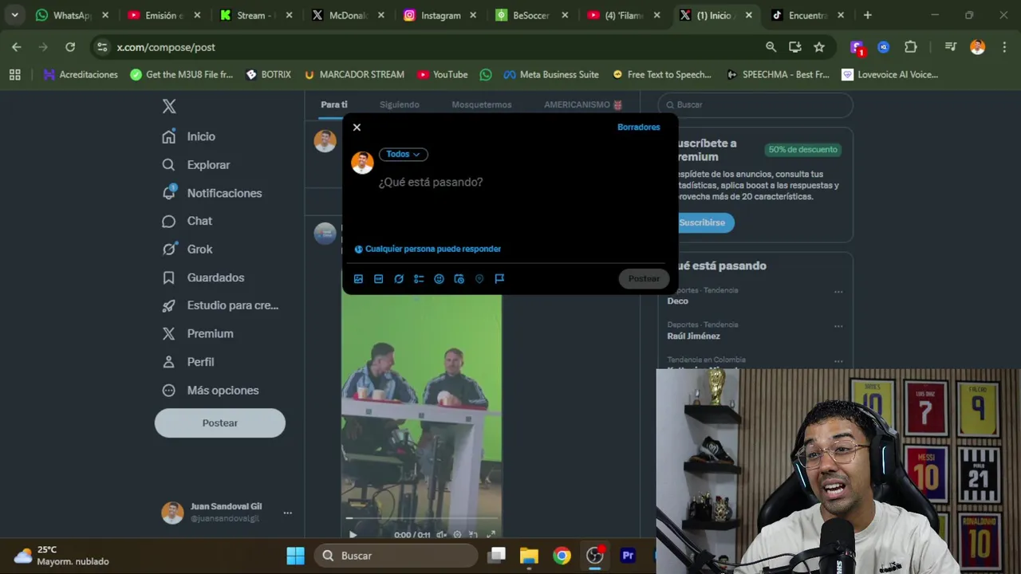
Task: Open Estudio para creadores item
Action: (220, 305)
